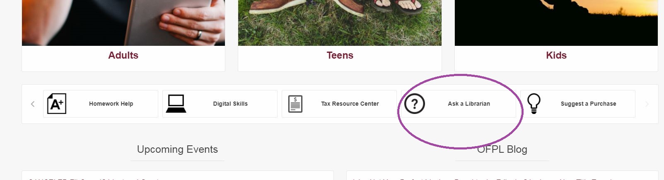
Task: Open the Kids section link
Action: tap(556, 55)
